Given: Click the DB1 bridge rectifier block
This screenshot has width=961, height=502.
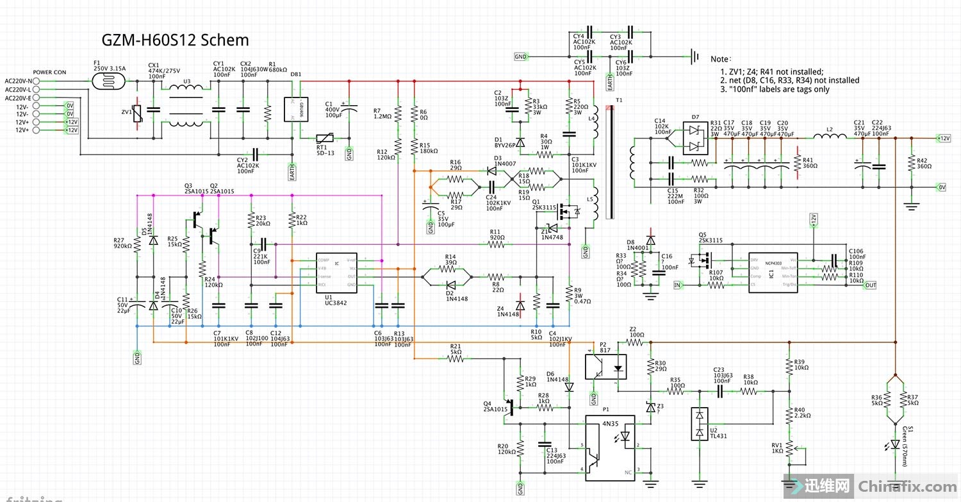Looking at the screenshot, I should click(296, 109).
